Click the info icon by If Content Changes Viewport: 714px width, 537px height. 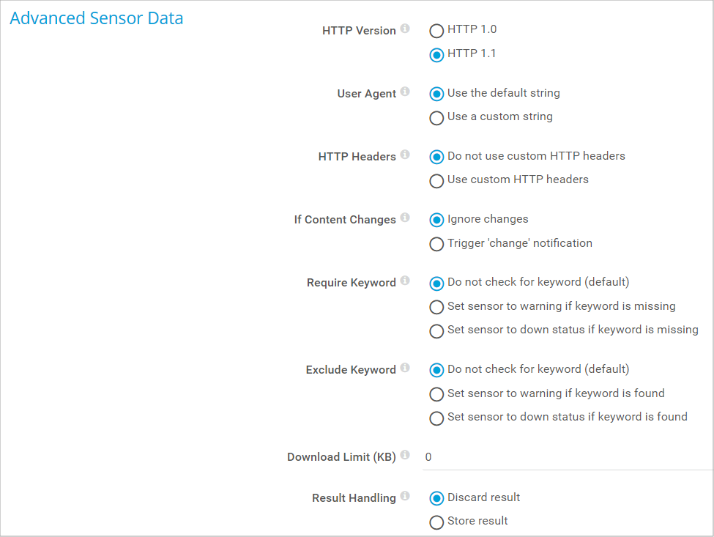tap(406, 218)
